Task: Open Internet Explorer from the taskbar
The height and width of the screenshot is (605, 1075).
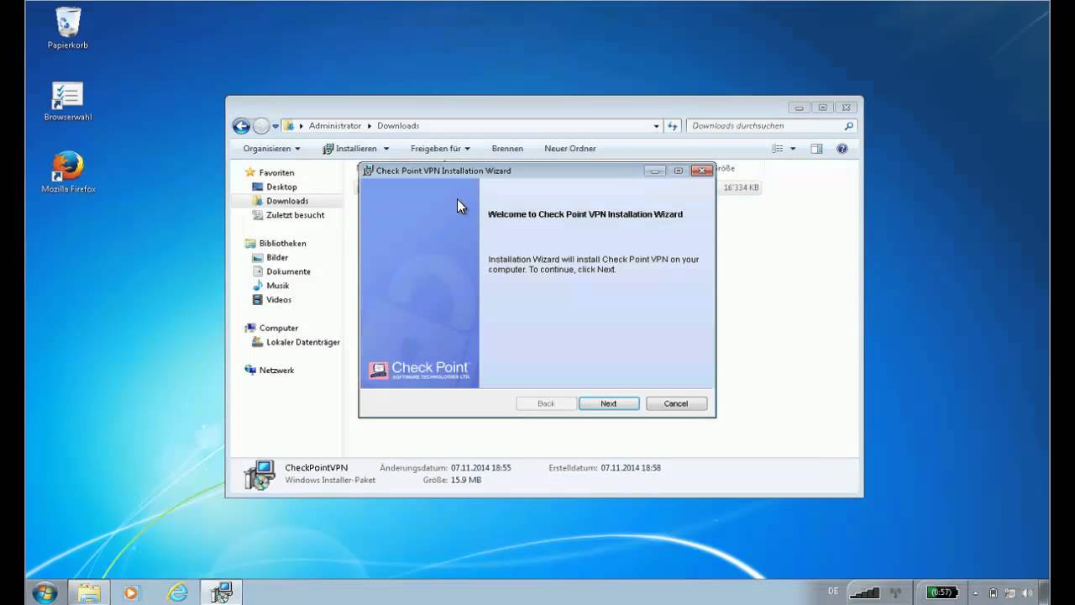Action: coord(177,592)
